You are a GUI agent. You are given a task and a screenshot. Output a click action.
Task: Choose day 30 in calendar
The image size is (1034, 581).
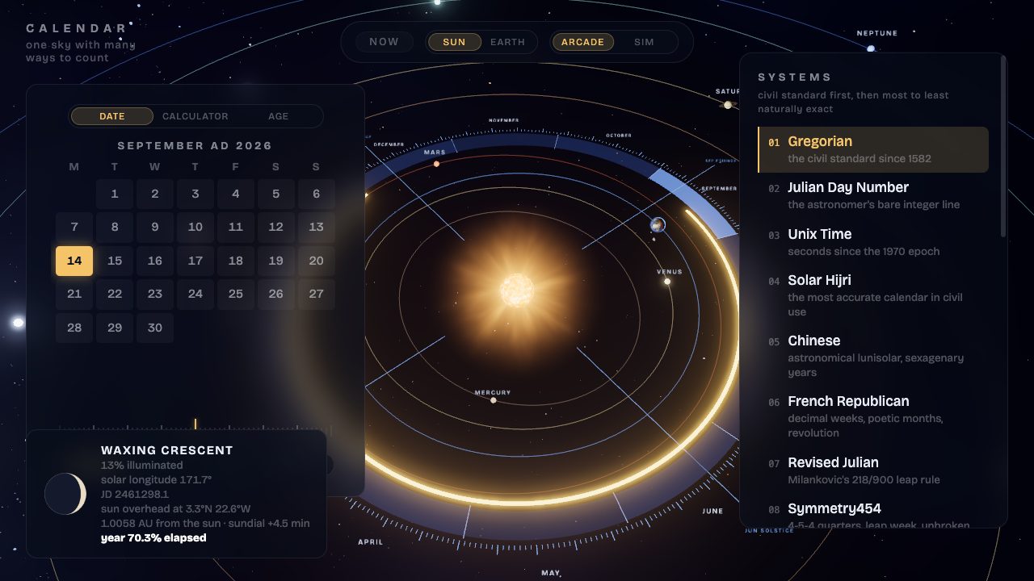click(x=155, y=328)
